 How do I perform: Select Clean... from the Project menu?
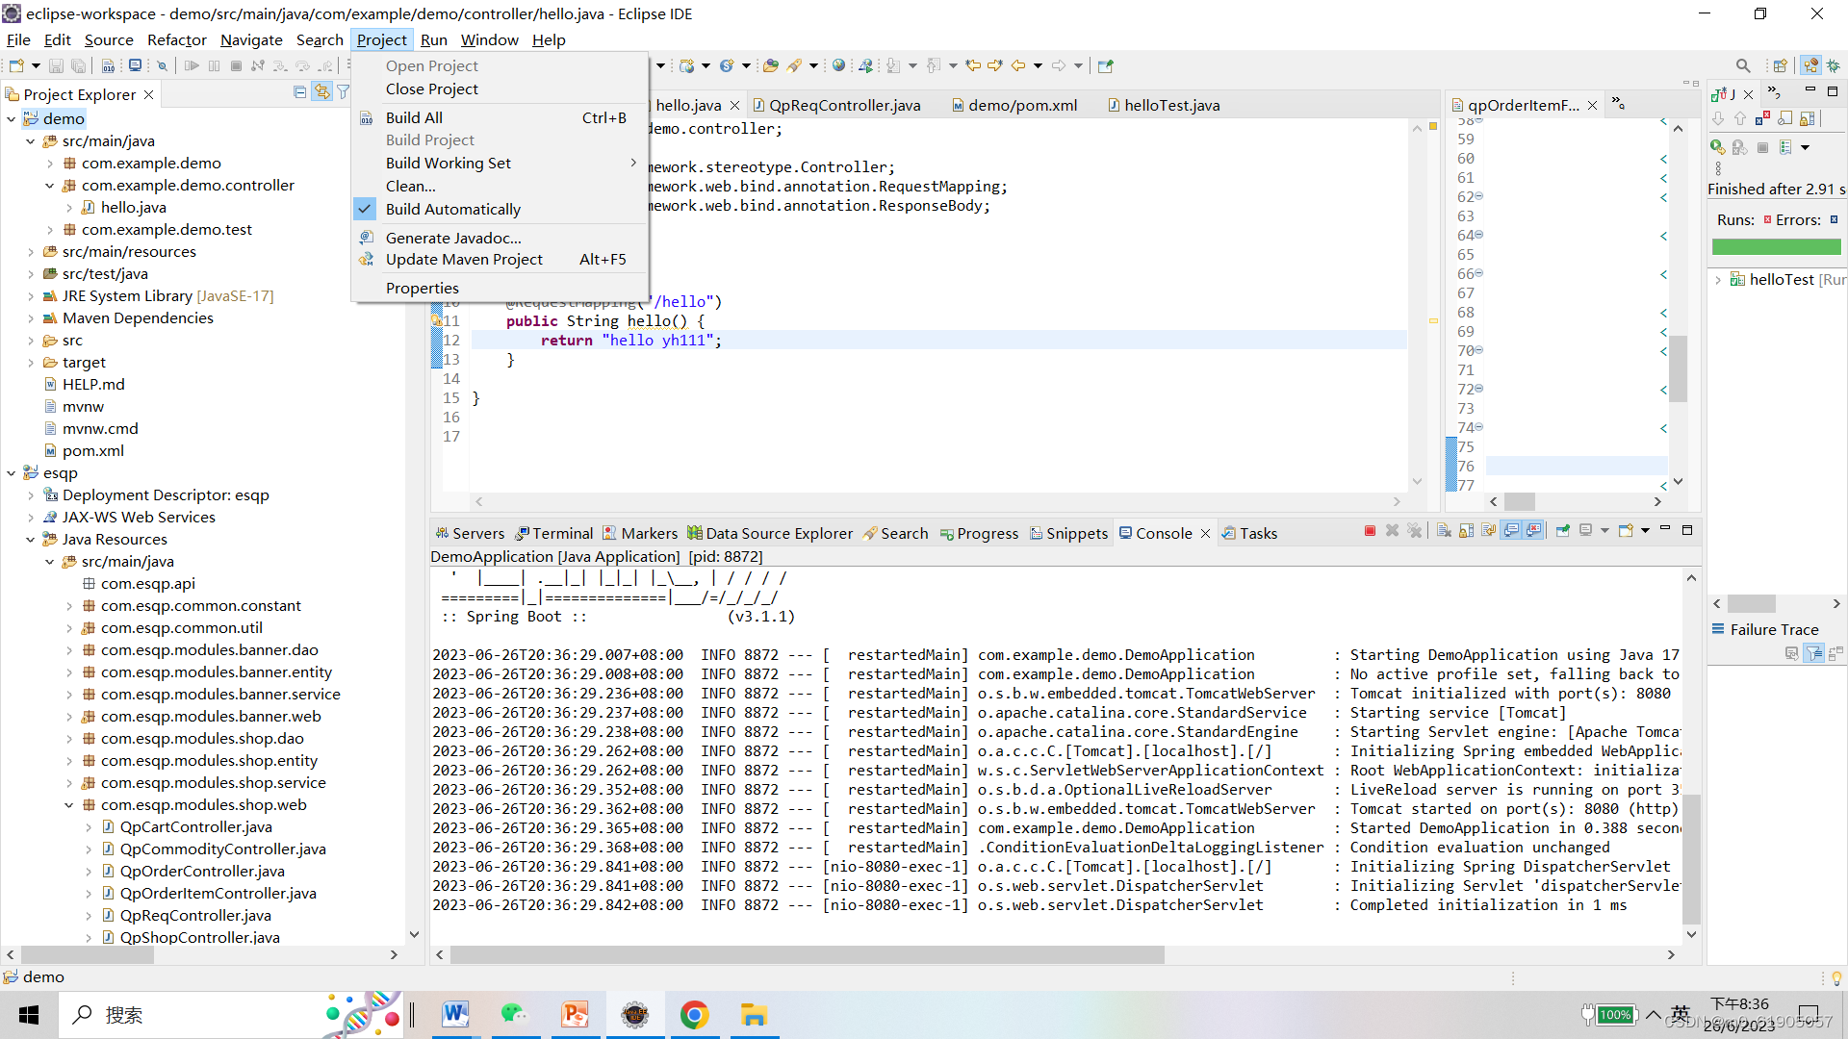click(x=410, y=186)
